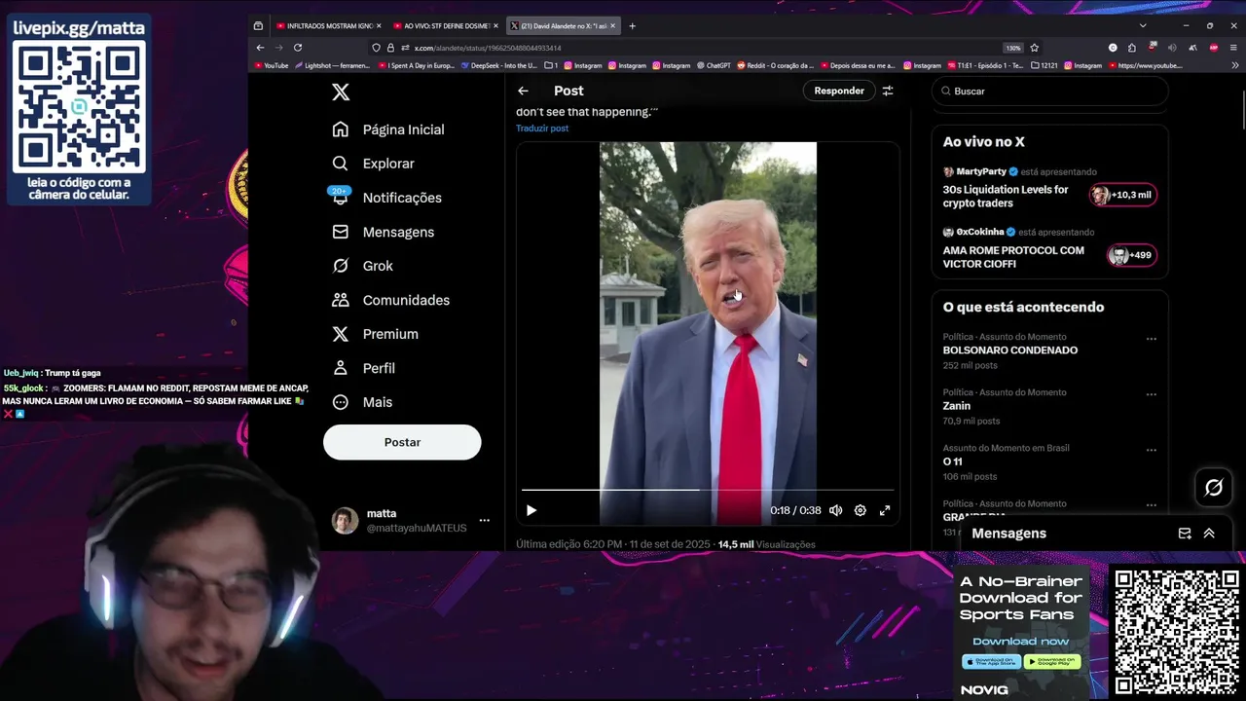Screen dimensions: 1246x701
Task: Bookmark this page with star
Action: coord(1034,48)
